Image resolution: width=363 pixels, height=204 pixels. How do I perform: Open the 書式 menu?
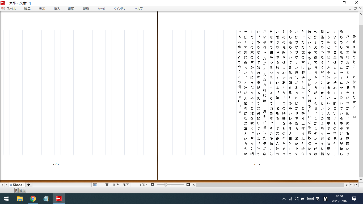point(71,8)
